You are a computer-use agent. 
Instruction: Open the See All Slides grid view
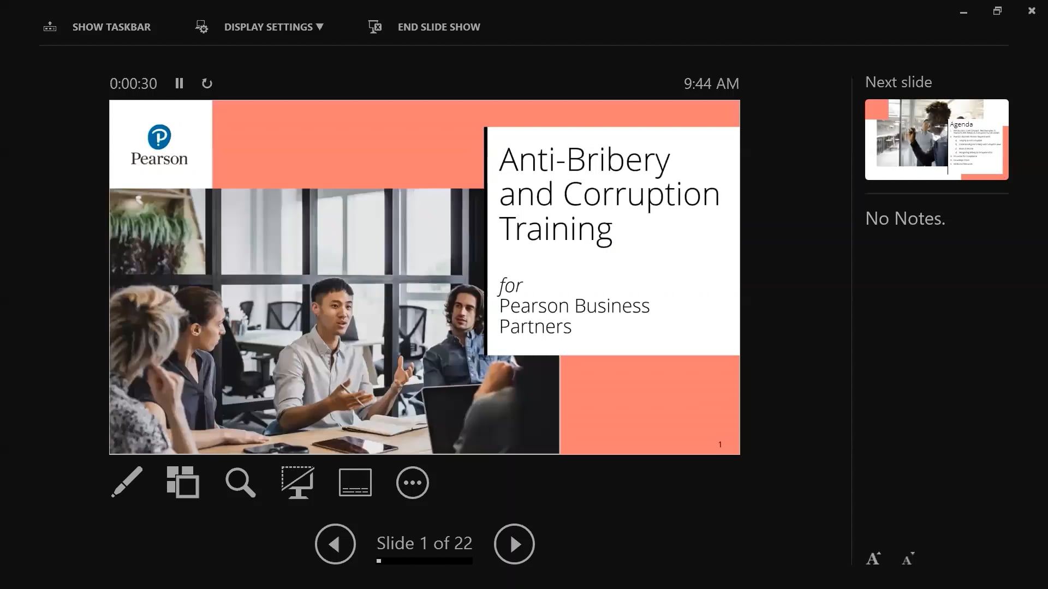pos(183,482)
